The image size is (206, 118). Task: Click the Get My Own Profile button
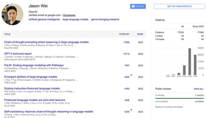pos(179,6)
